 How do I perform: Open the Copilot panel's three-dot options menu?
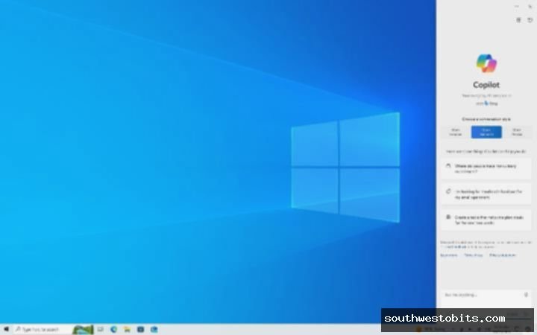[517, 7]
